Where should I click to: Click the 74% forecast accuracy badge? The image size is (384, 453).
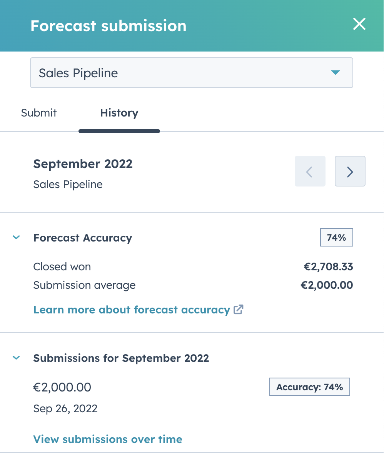pos(336,238)
